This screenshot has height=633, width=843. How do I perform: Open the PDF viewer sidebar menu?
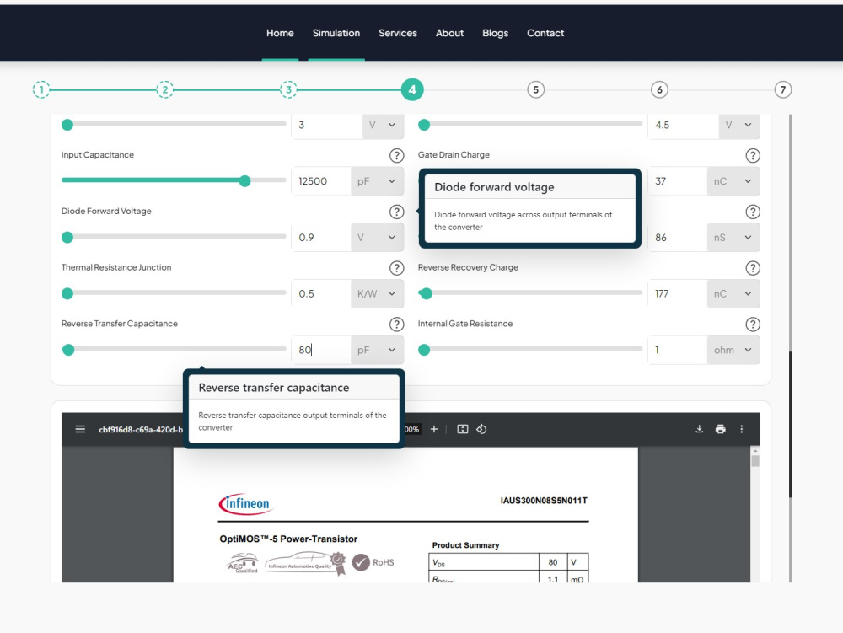coord(80,429)
